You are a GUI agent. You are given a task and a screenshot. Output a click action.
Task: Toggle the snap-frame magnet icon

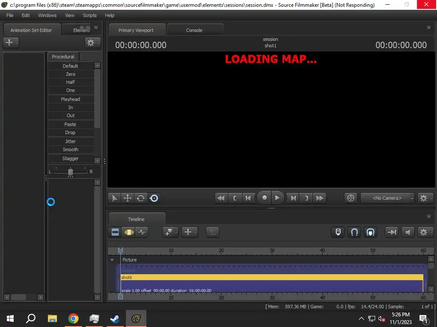pyautogui.click(x=370, y=232)
